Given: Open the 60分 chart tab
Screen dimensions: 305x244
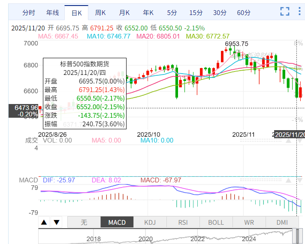Looking at the screenshot, I should (244, 12).
